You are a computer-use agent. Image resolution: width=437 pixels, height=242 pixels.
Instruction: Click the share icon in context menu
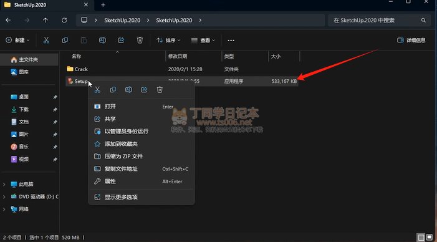[144, 90]
